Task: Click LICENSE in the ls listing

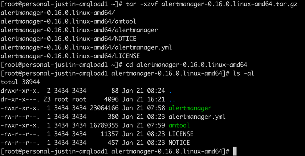Action: pos(181,134)
